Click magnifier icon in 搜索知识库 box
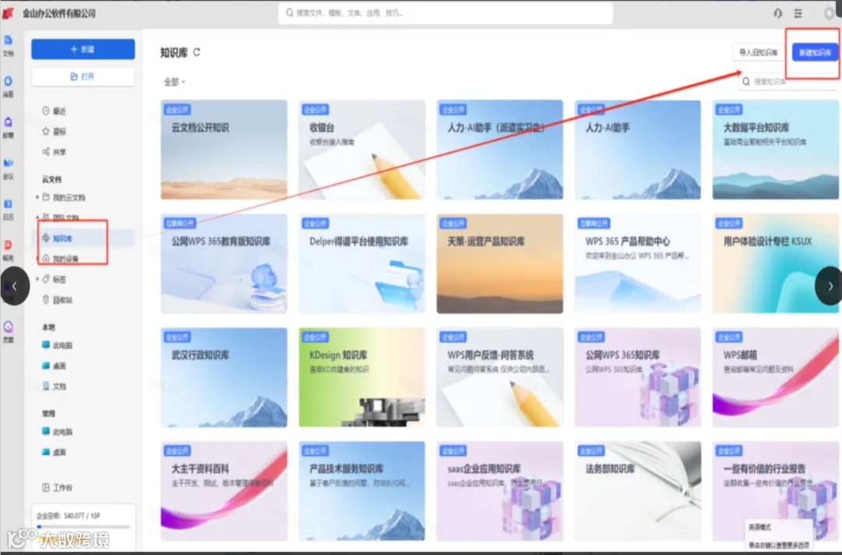This screenshot has width=842, height=555. [746, 82]
